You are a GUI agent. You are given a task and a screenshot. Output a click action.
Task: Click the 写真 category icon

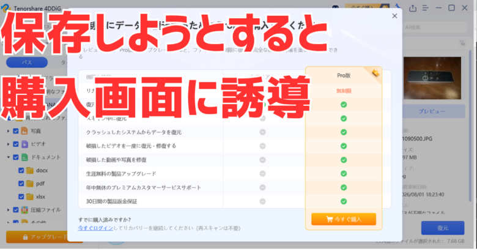[x=24, y=131]
